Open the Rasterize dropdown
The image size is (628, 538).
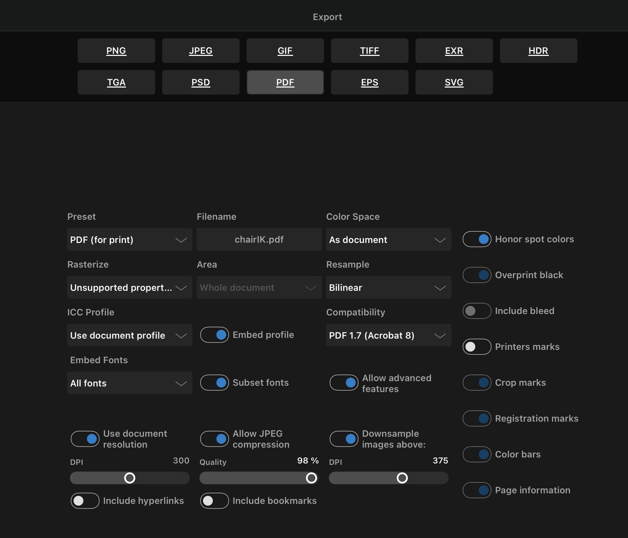click(129, 288)
